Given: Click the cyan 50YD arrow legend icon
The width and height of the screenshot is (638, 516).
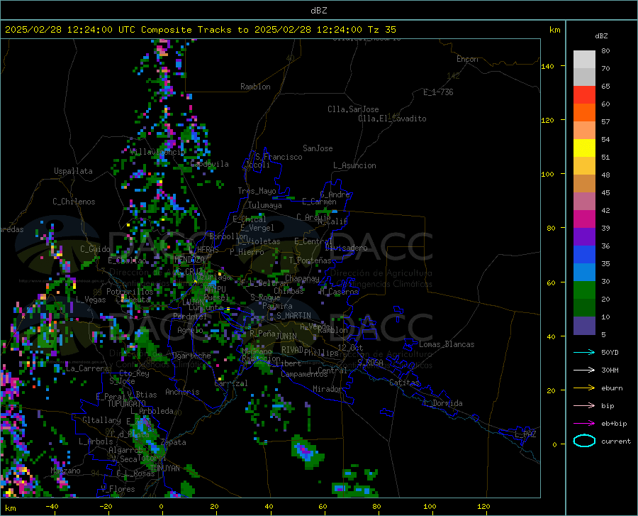Looking at the screenshot, I should click(x=584, y=352).
